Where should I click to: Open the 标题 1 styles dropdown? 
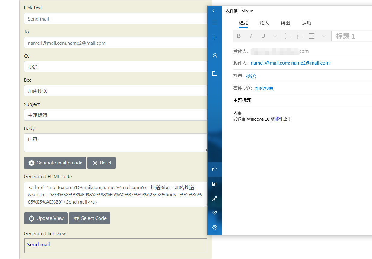(x=351, y=36)
